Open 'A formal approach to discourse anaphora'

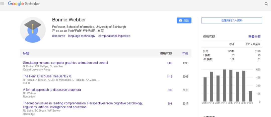(52, 90)
